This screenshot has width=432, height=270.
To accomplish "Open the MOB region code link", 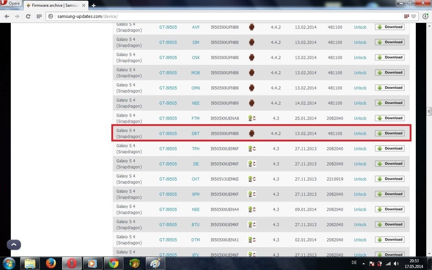I will 196,73.
